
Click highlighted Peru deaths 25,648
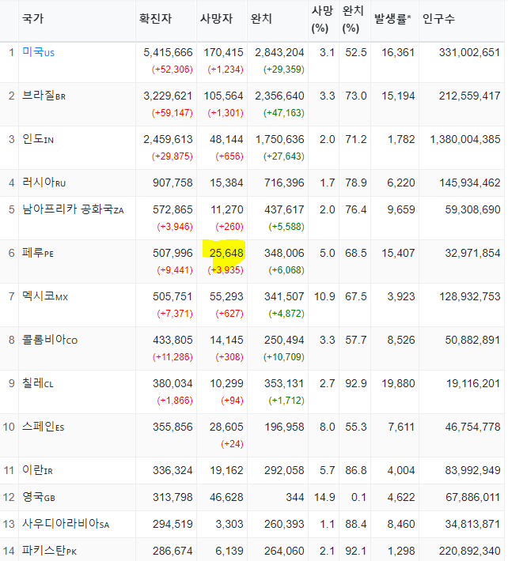[x=226, y=253]
